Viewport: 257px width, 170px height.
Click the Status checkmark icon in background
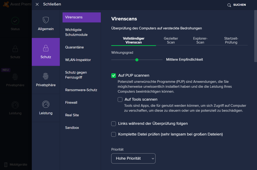click(15, 21)
